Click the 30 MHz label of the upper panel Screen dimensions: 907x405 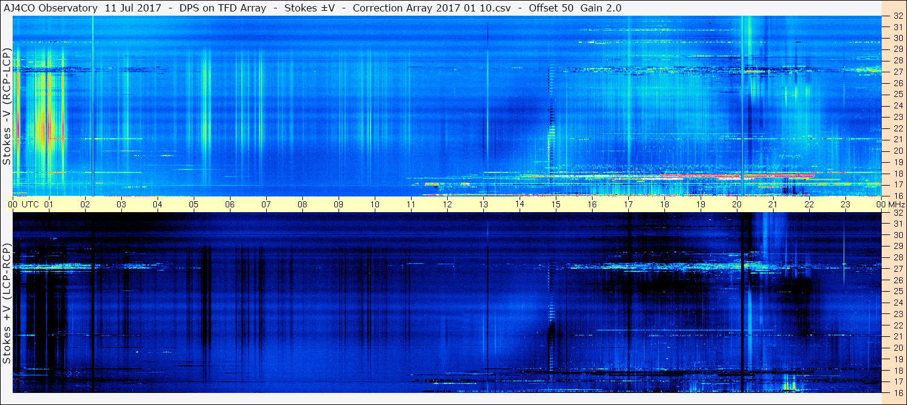point(897,39)
